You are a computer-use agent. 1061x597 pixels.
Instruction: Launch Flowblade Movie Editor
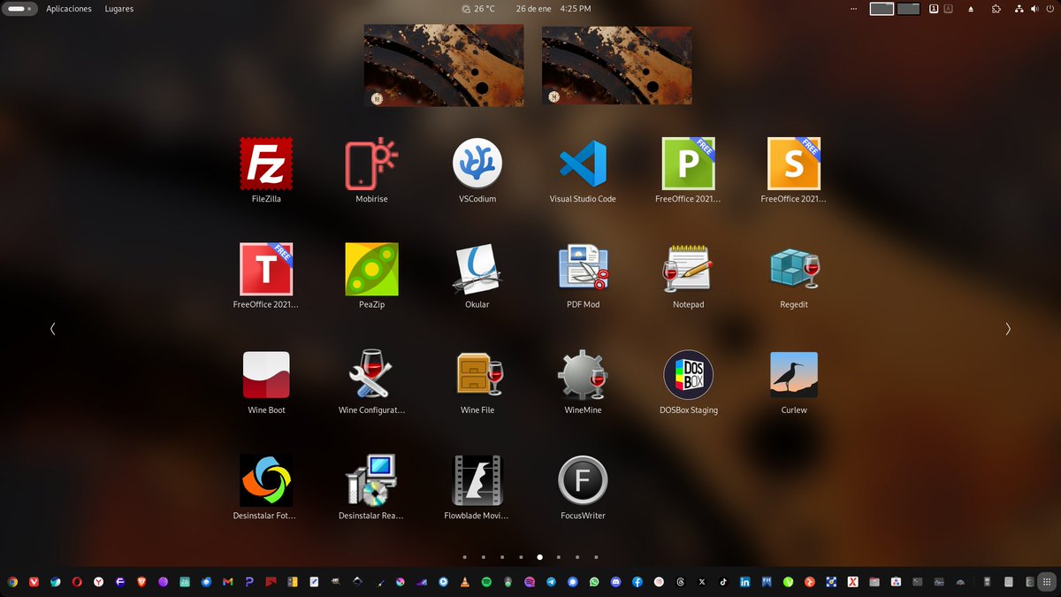pos(477,487)
